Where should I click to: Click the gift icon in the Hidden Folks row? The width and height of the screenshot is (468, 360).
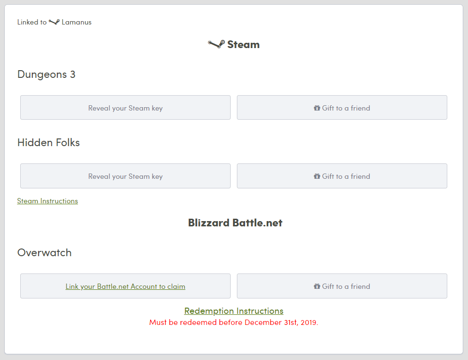[317, 176]
